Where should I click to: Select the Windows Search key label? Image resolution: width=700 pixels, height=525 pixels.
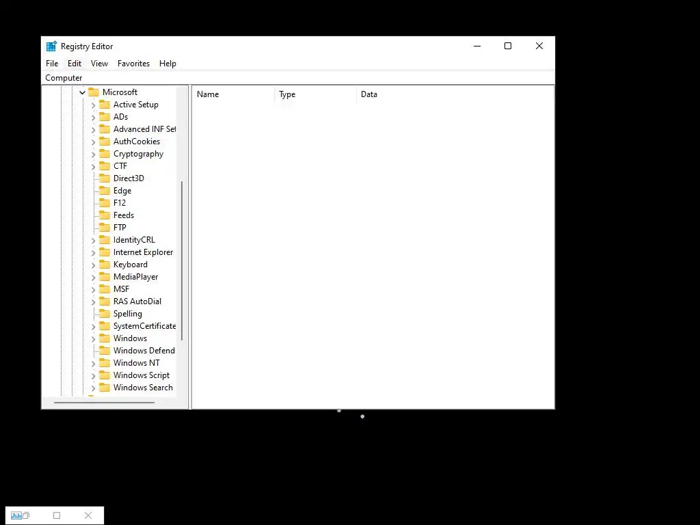coord(143,388)
